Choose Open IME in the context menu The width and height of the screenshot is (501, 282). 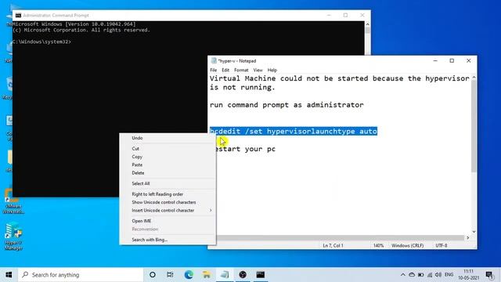[168, 221]
